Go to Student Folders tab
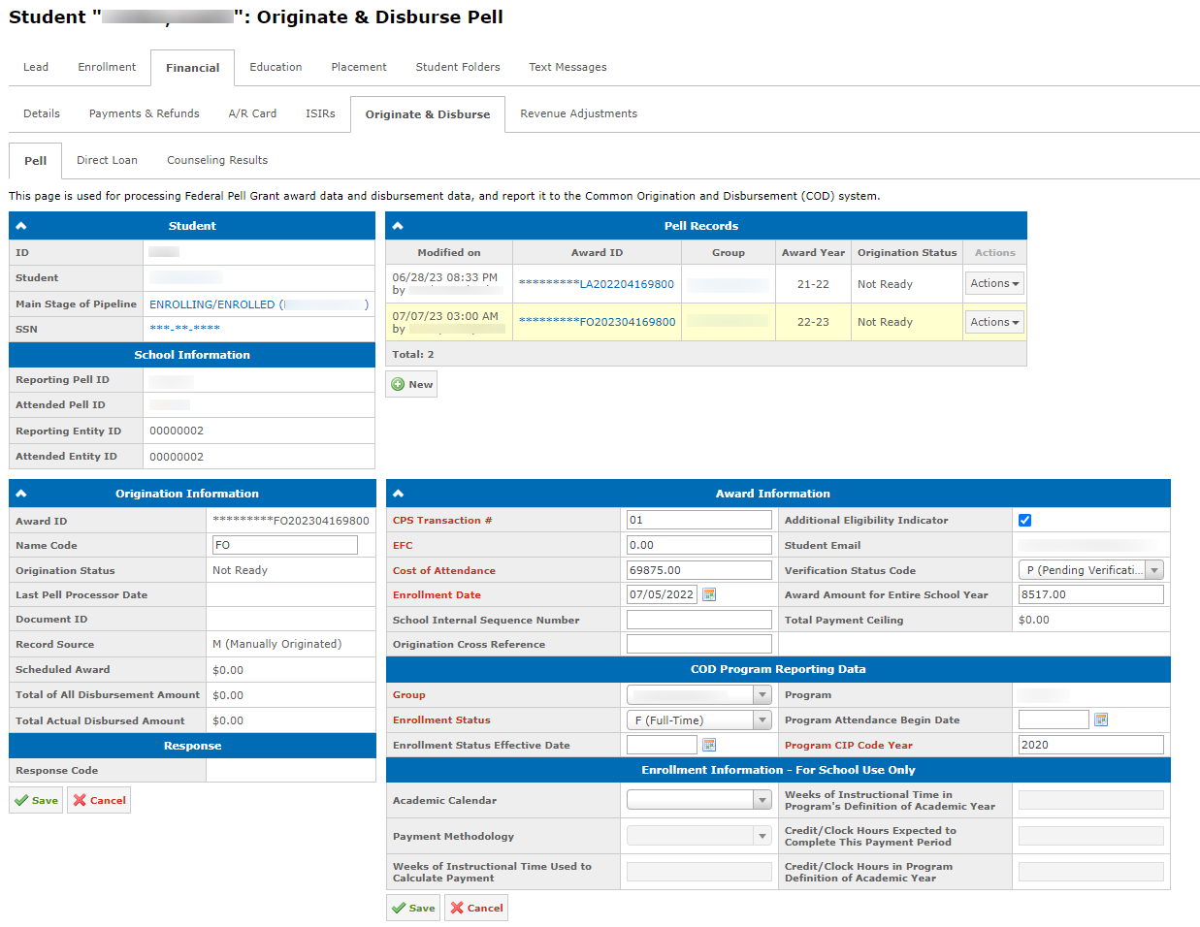 coord(458,67)
